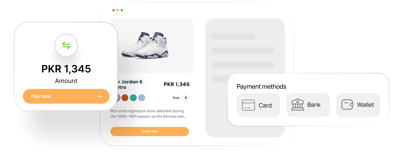Open the size 9 selector

(186, 98)
